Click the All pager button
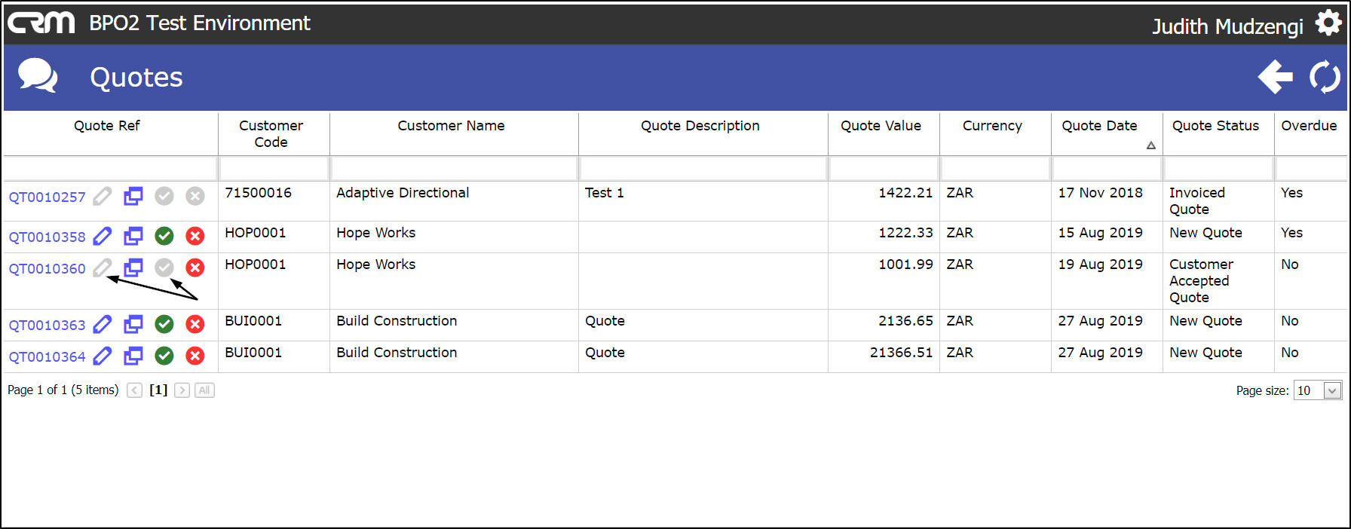 click(x=204, y=390)
